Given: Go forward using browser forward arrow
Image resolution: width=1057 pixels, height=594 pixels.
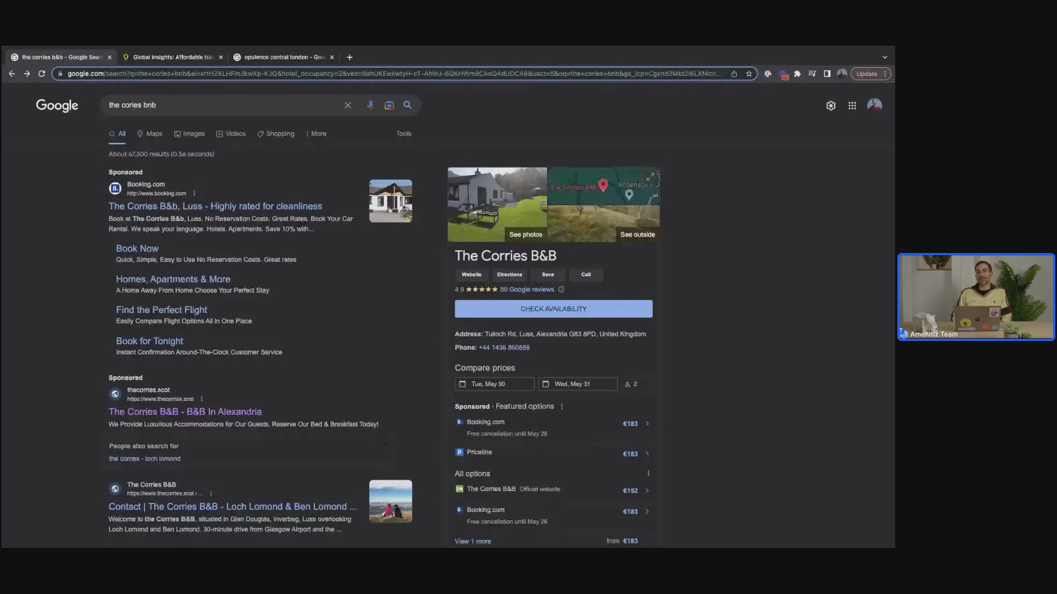Looking at the screenshot, I should 26,74.
